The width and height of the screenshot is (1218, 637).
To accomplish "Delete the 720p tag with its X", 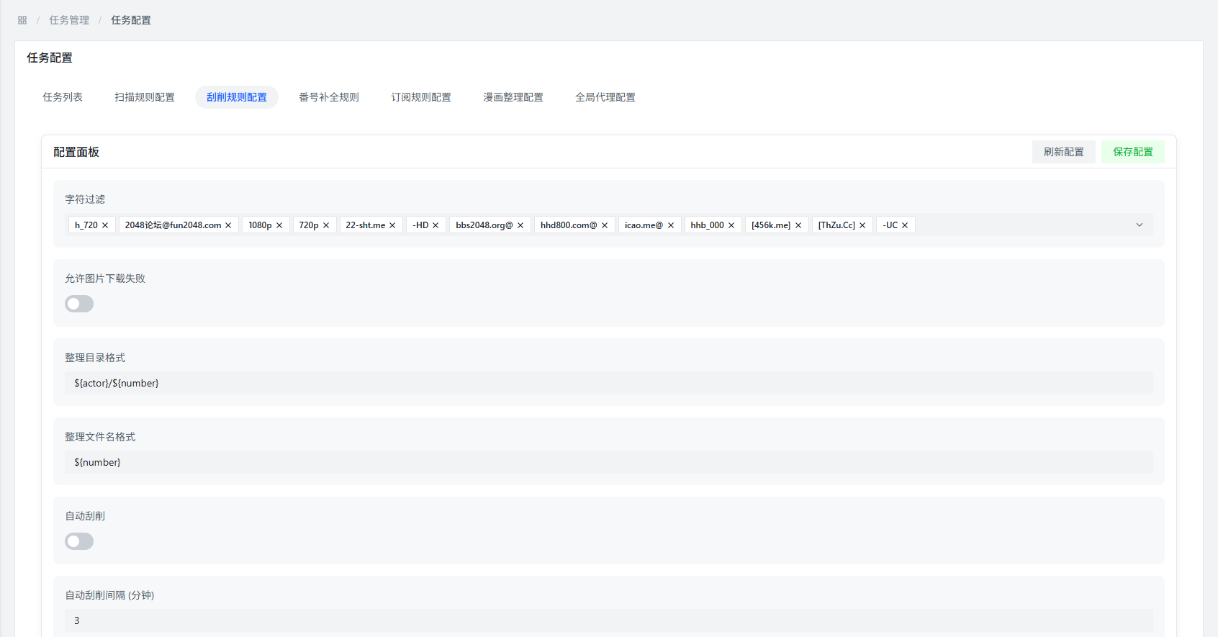I will (x=326, y=225).
